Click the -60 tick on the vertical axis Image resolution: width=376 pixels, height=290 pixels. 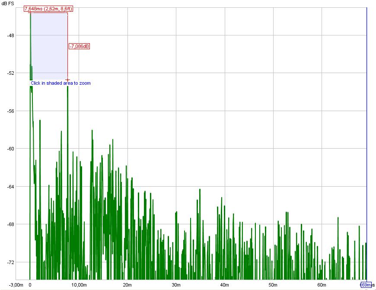click(11, 149)
